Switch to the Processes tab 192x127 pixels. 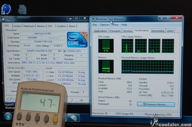[115, 31]
